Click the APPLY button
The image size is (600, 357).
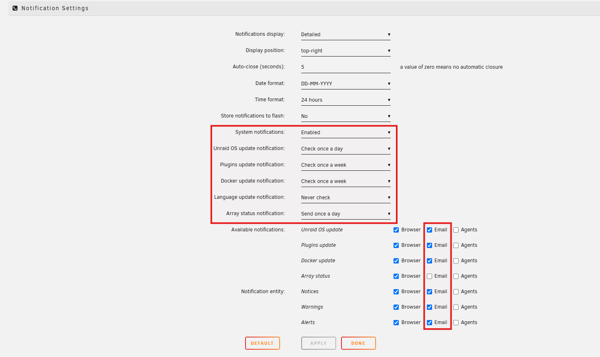pyautogui.click(x=318, y=343)
